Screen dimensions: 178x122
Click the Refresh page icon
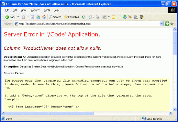pyautogui.click(x=38, y=17)
